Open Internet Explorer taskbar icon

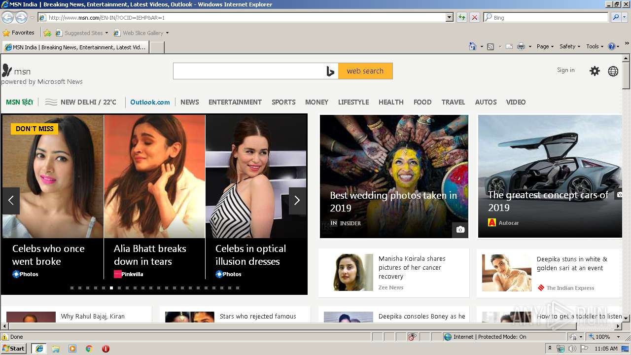[39, 349]
